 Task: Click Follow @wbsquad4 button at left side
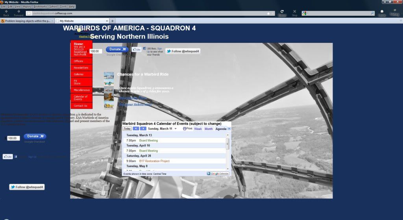(x=27, y=187)
